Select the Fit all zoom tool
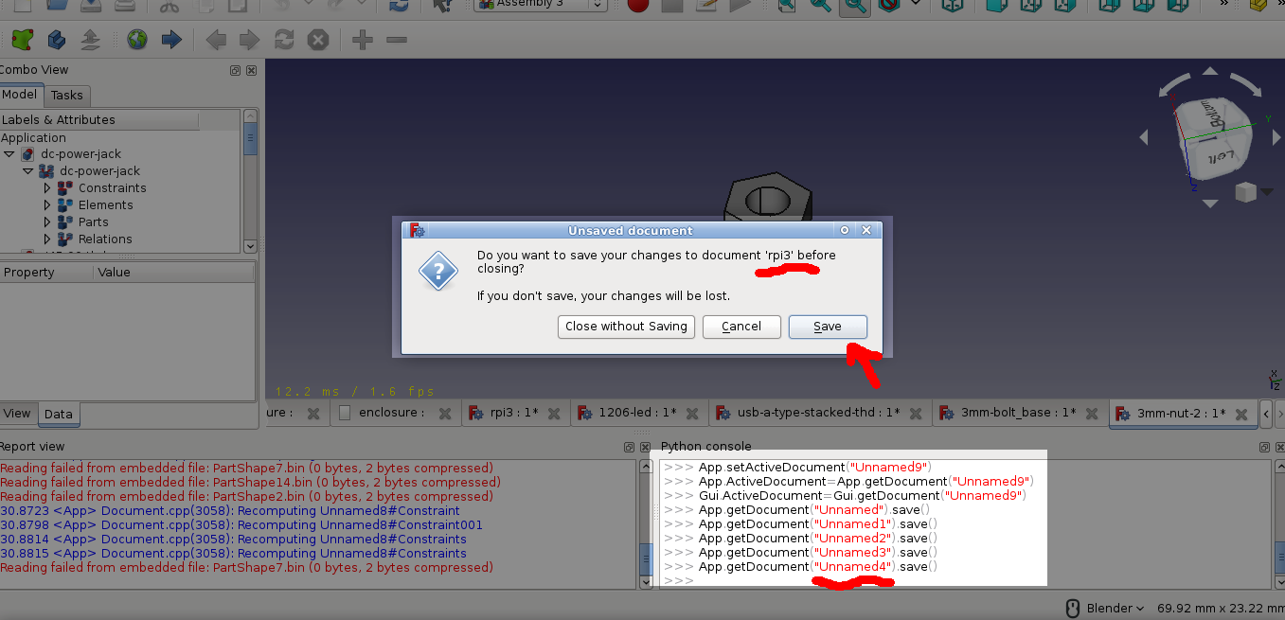This screenshot has height=620, width=1285. tap(788, 8)
